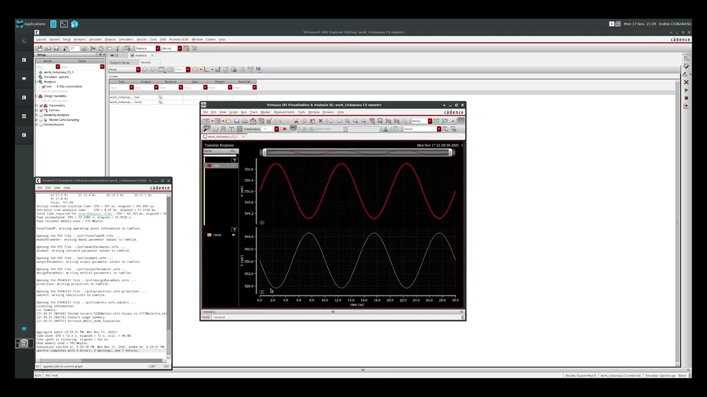The width and height of the screenshot is (707, 397).
Task: Open the (None) dropdown in ADE toolbar
Action: pos(180,49)
